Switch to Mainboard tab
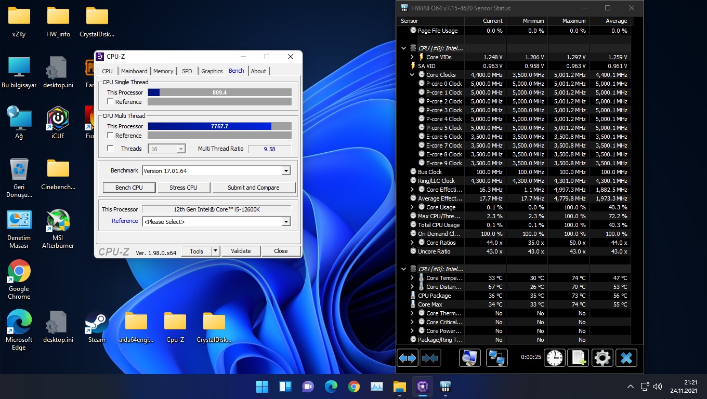The height and width of the screenshot is (399, 707). tap(134, 71)
